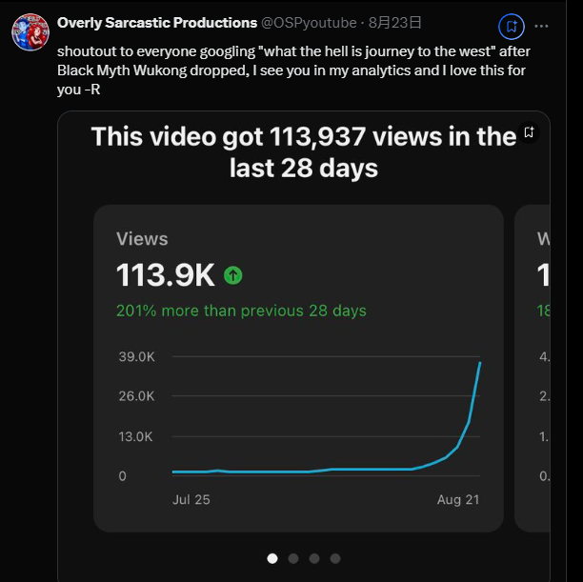Select the fourth carousel pagination dot
Screen dimensions: 583x582
tap(335, 558)
